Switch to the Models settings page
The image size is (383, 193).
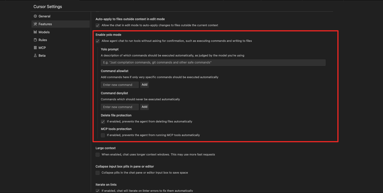click(44, 32)
